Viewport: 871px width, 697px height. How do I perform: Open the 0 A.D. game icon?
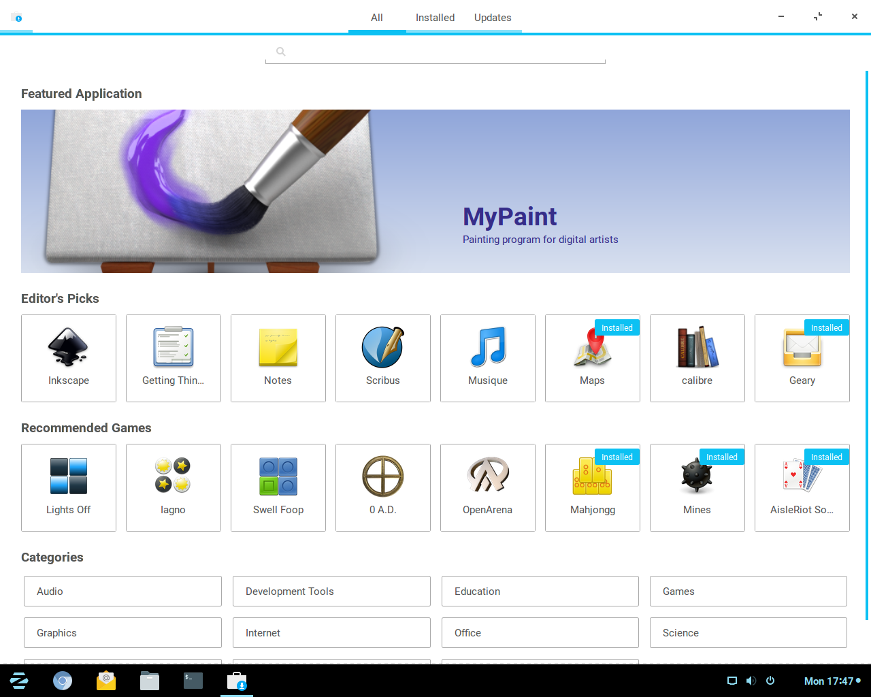383,476
